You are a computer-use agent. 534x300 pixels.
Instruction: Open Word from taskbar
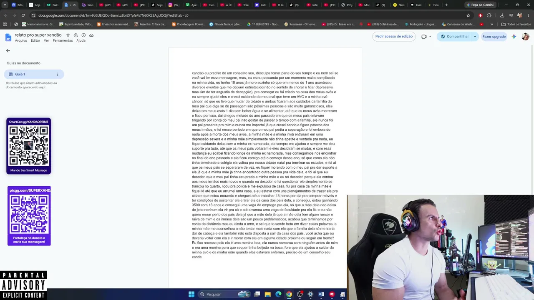tap(321, 294)
